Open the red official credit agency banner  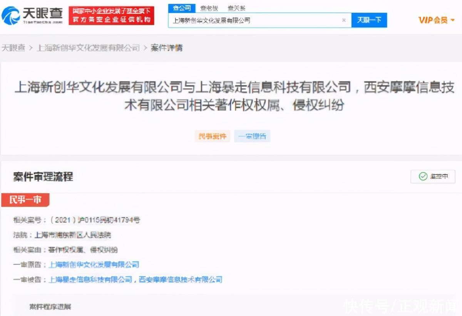[x=112, y=15]
